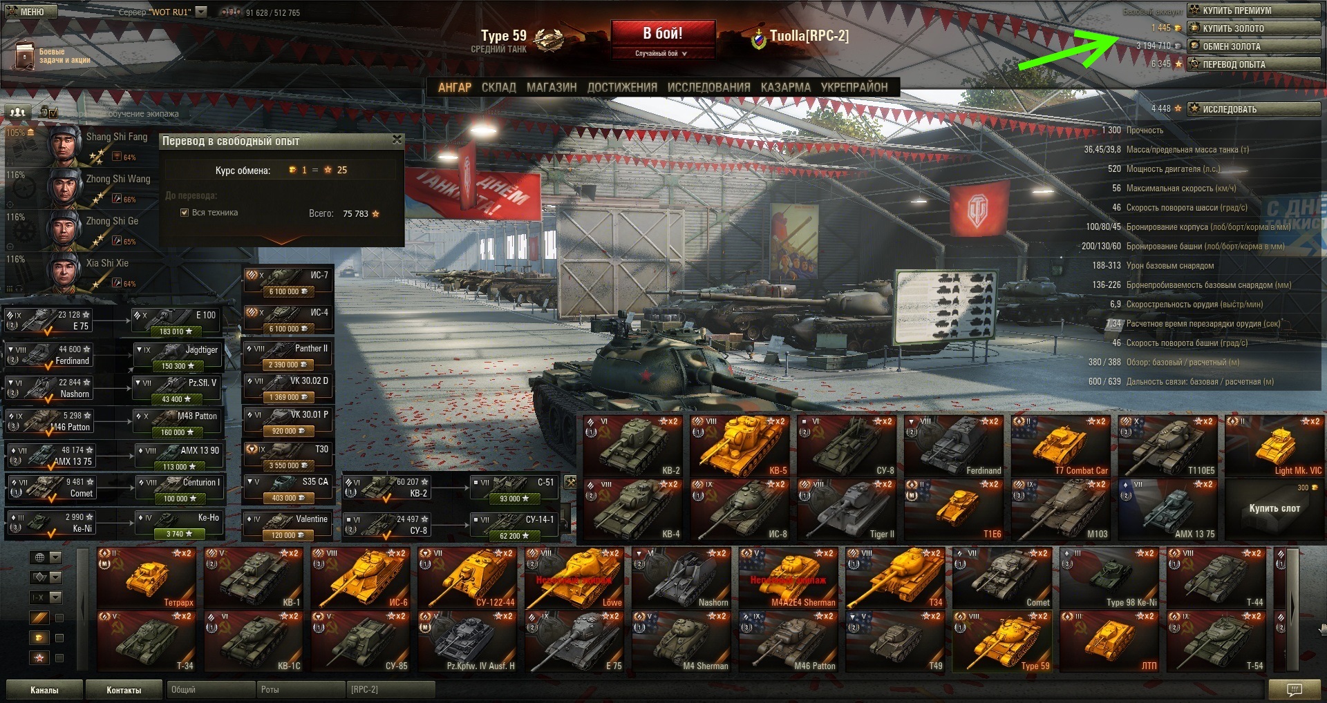Viewport: 1327px width, 703px height.
Task: Open the crew group actions icon
Action: pos(18,112)
